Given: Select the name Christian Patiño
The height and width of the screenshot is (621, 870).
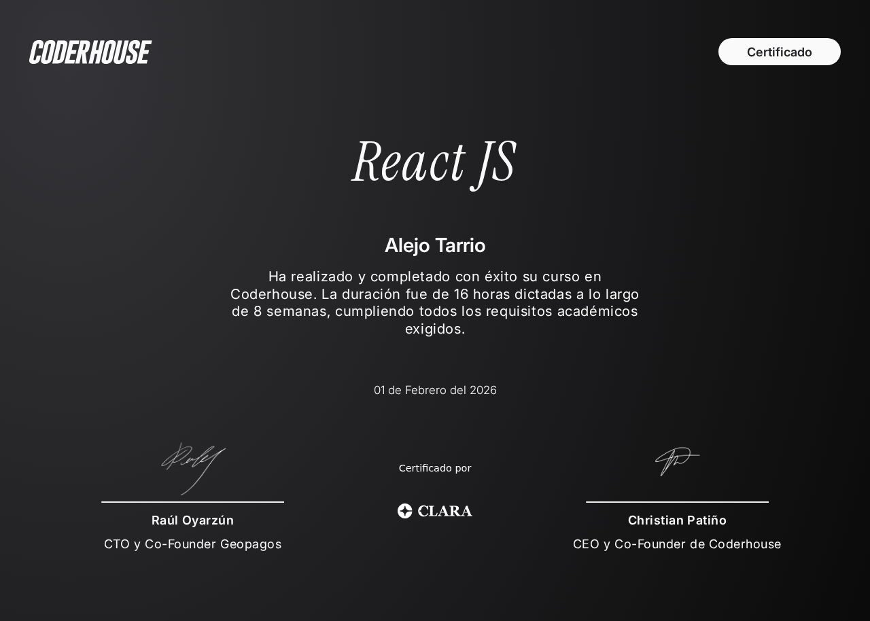Looking at the screenshot, I should click(677, 520).
